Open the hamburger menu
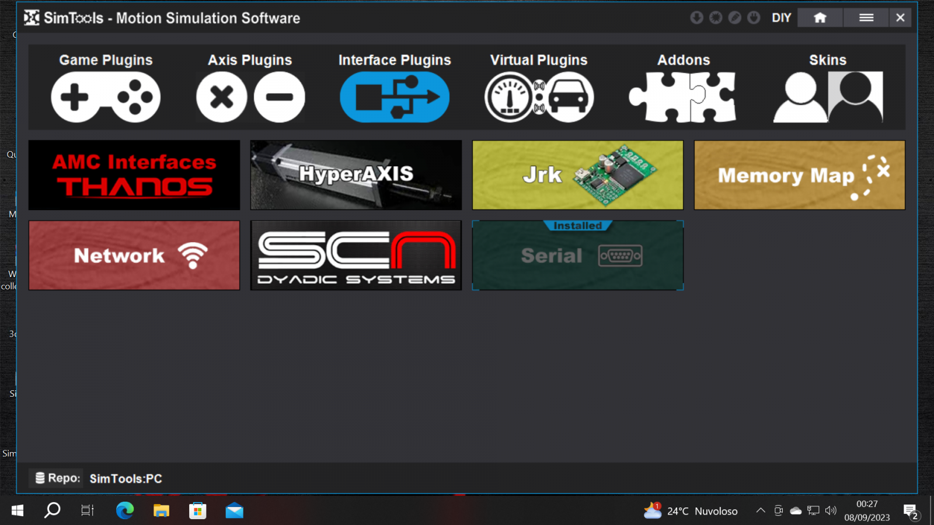This screenshot has width=934, height=525. pyautogui.click(x=866, y=17)
